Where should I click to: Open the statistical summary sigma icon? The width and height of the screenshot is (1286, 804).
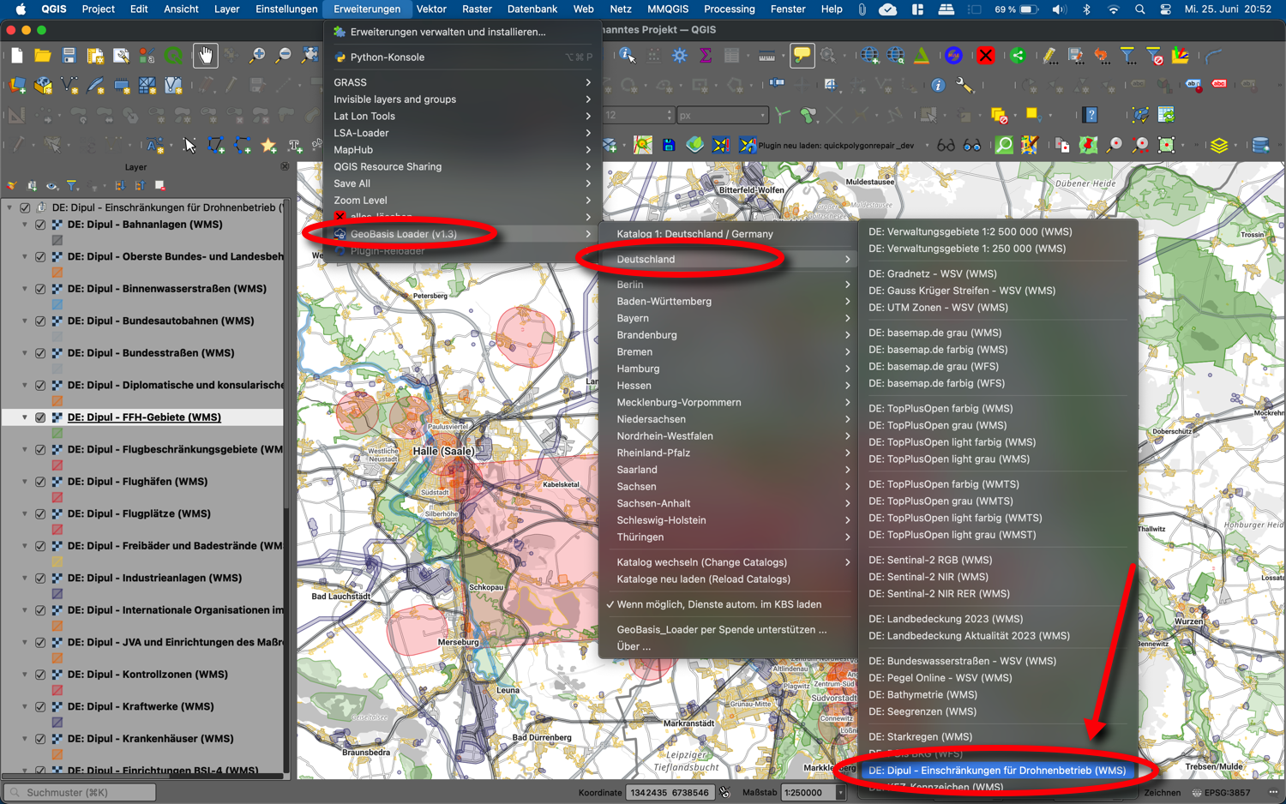tap(706, 56)
